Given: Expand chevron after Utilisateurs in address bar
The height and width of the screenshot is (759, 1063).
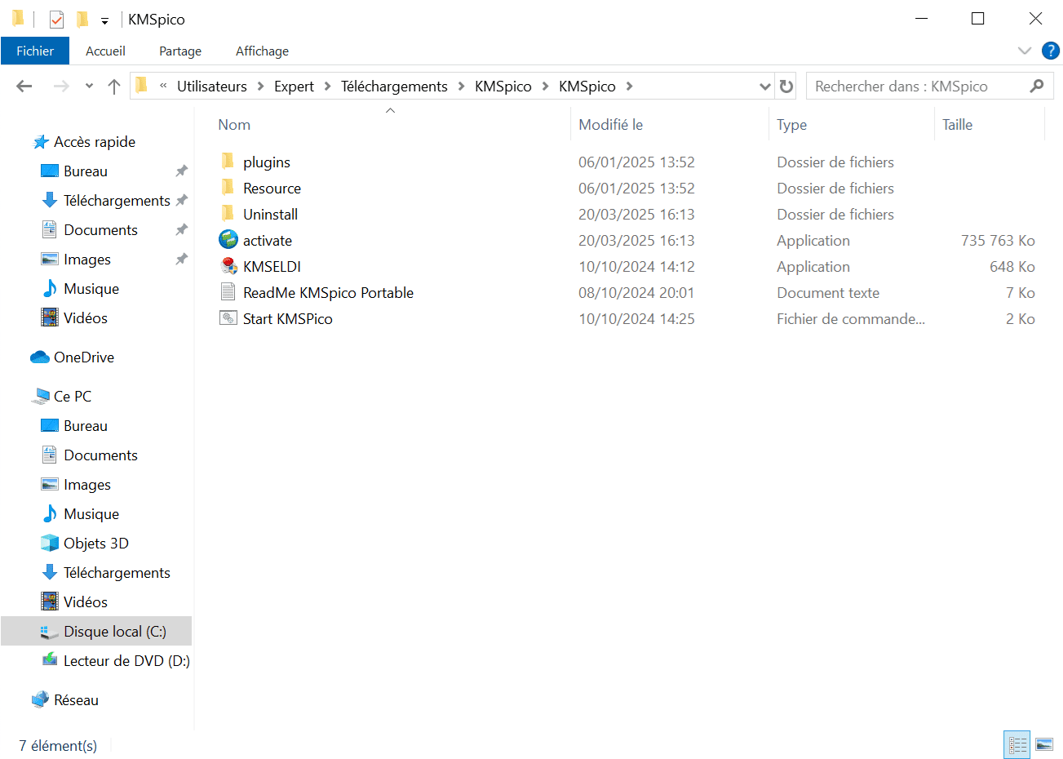Looking at the screenshot, I should [x=261, y=87].
